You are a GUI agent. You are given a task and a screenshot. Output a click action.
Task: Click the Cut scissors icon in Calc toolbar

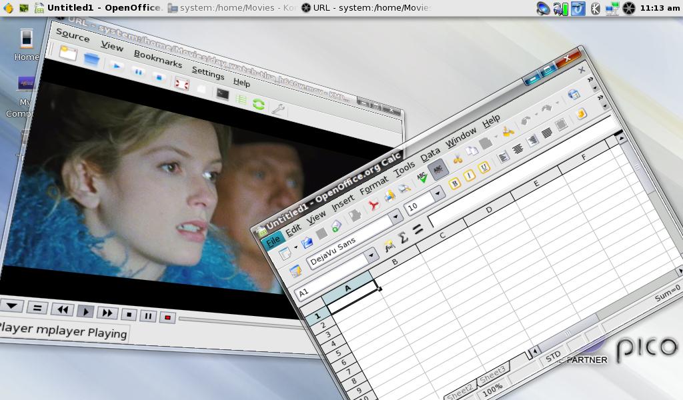click(x=458, y=159)
